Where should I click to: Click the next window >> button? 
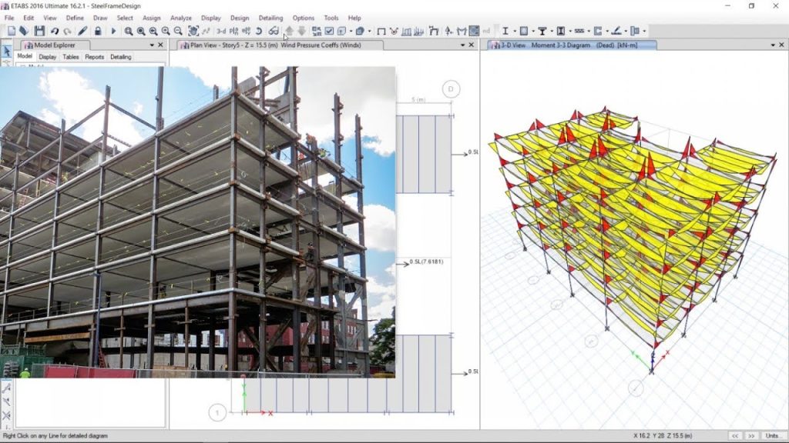pyautogui.click(x=752, y=436)
